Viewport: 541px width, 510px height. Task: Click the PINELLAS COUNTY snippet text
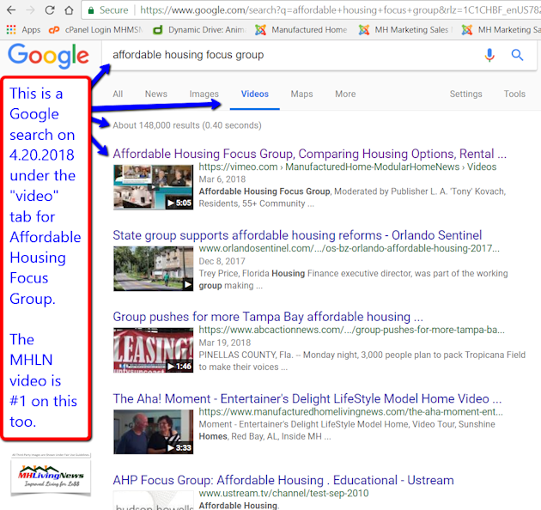tap(362, 361)
